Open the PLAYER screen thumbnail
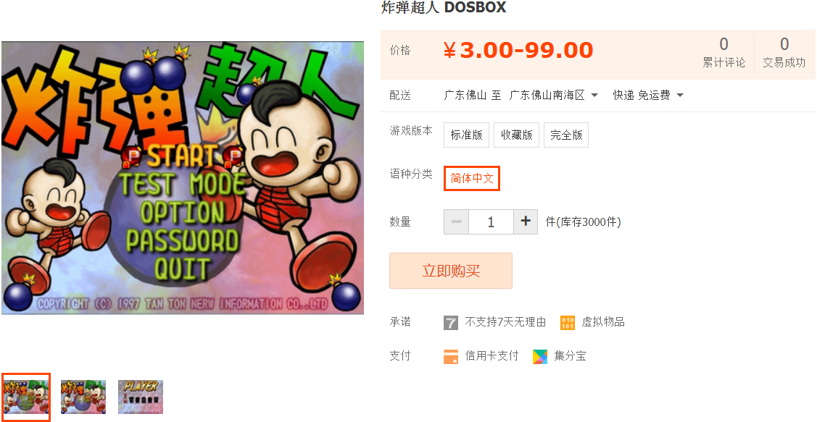 click(x=141, y=397)
